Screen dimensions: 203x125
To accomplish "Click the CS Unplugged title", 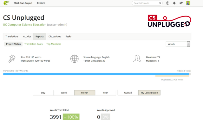I will pyautogui.click(x=23, y=18).
